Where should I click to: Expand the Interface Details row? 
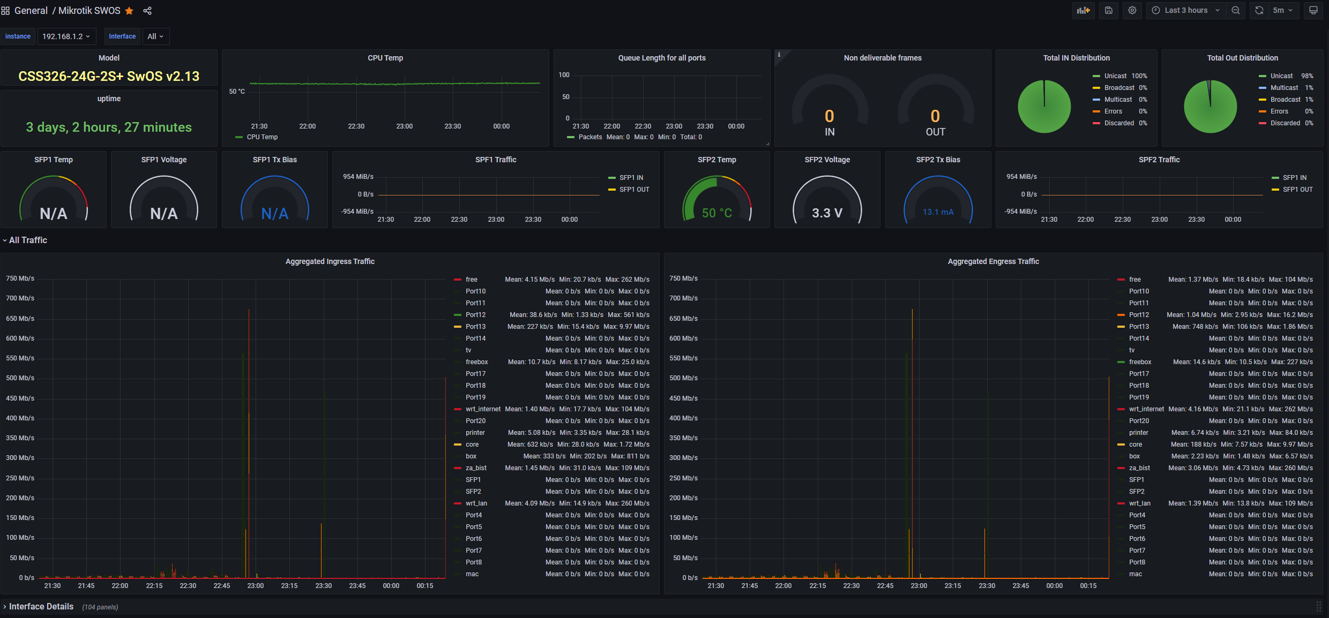(x=41, y=606)
